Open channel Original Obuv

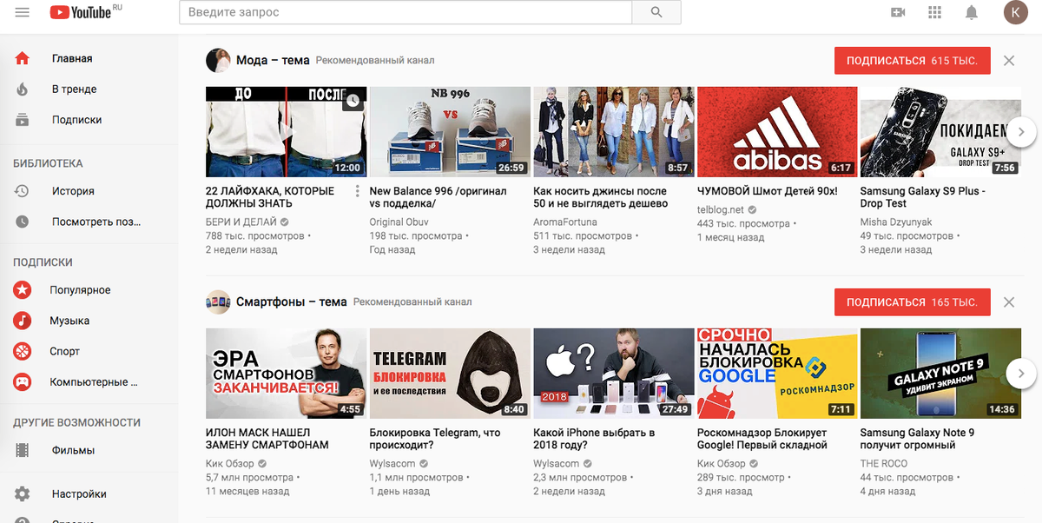pyautogui.click(x=399, y=222)
